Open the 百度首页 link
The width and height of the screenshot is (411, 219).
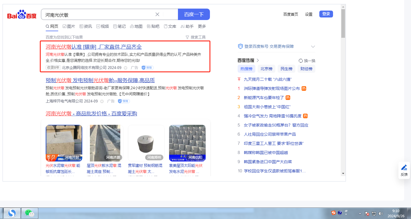tap(291, 14)
